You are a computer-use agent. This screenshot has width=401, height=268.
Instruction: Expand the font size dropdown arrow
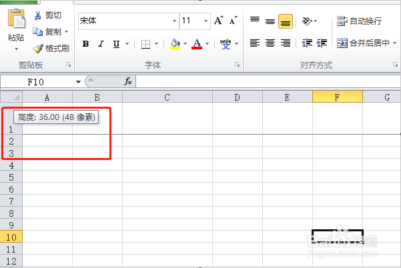206,21
